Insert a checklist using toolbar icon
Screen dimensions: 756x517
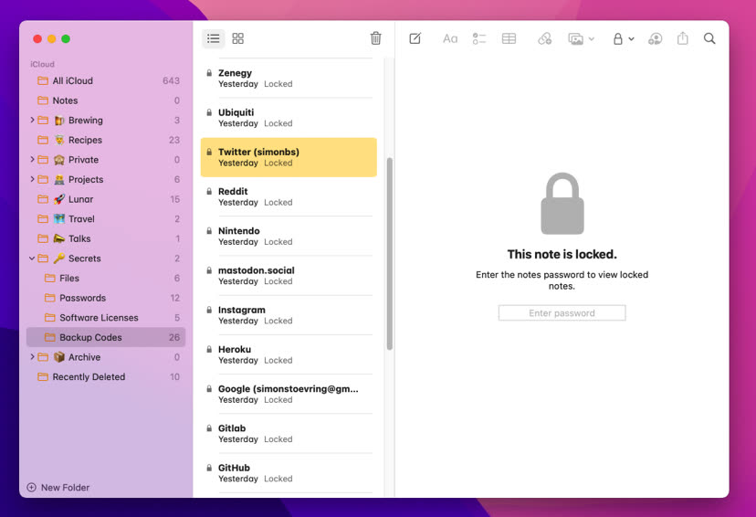coord(479,38)
